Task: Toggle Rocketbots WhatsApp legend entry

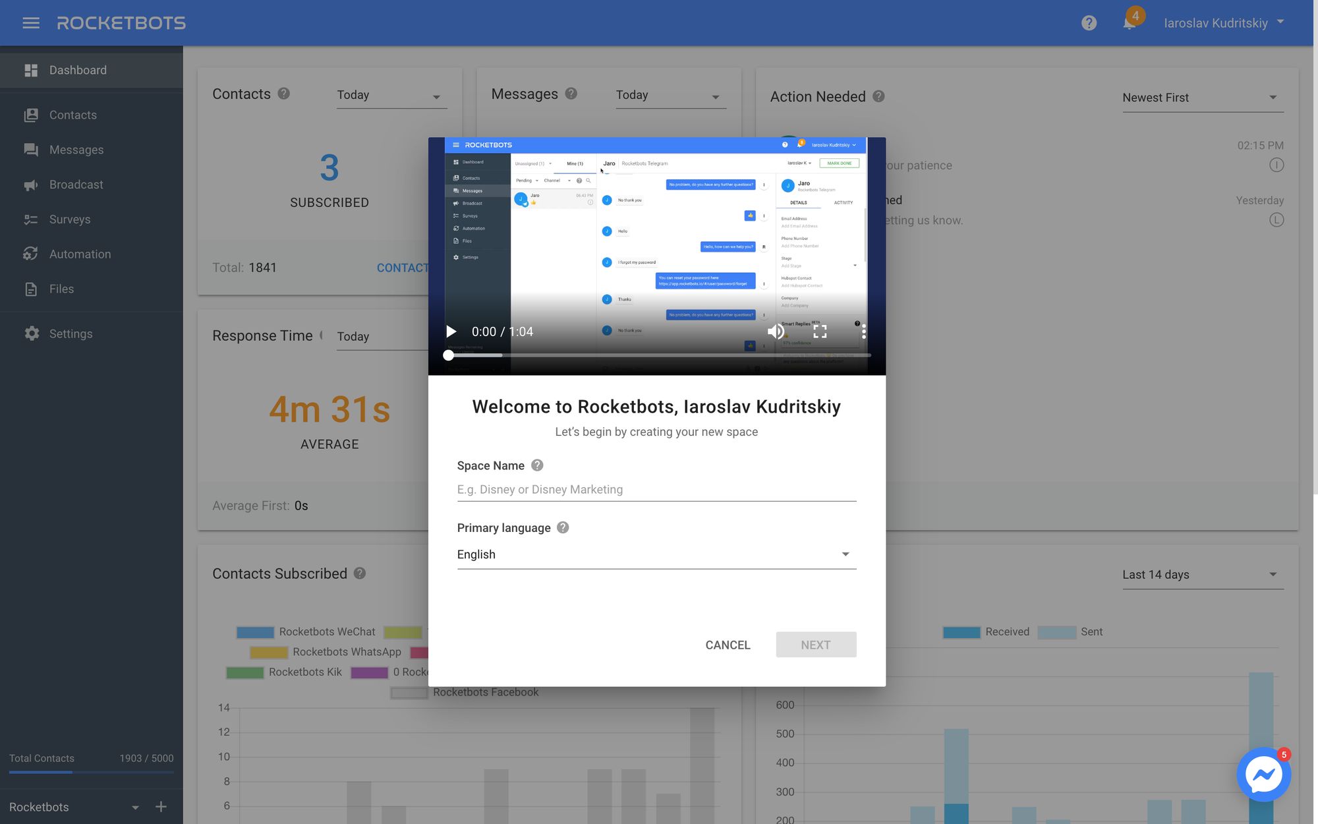Action: click(x=326, y=652)
